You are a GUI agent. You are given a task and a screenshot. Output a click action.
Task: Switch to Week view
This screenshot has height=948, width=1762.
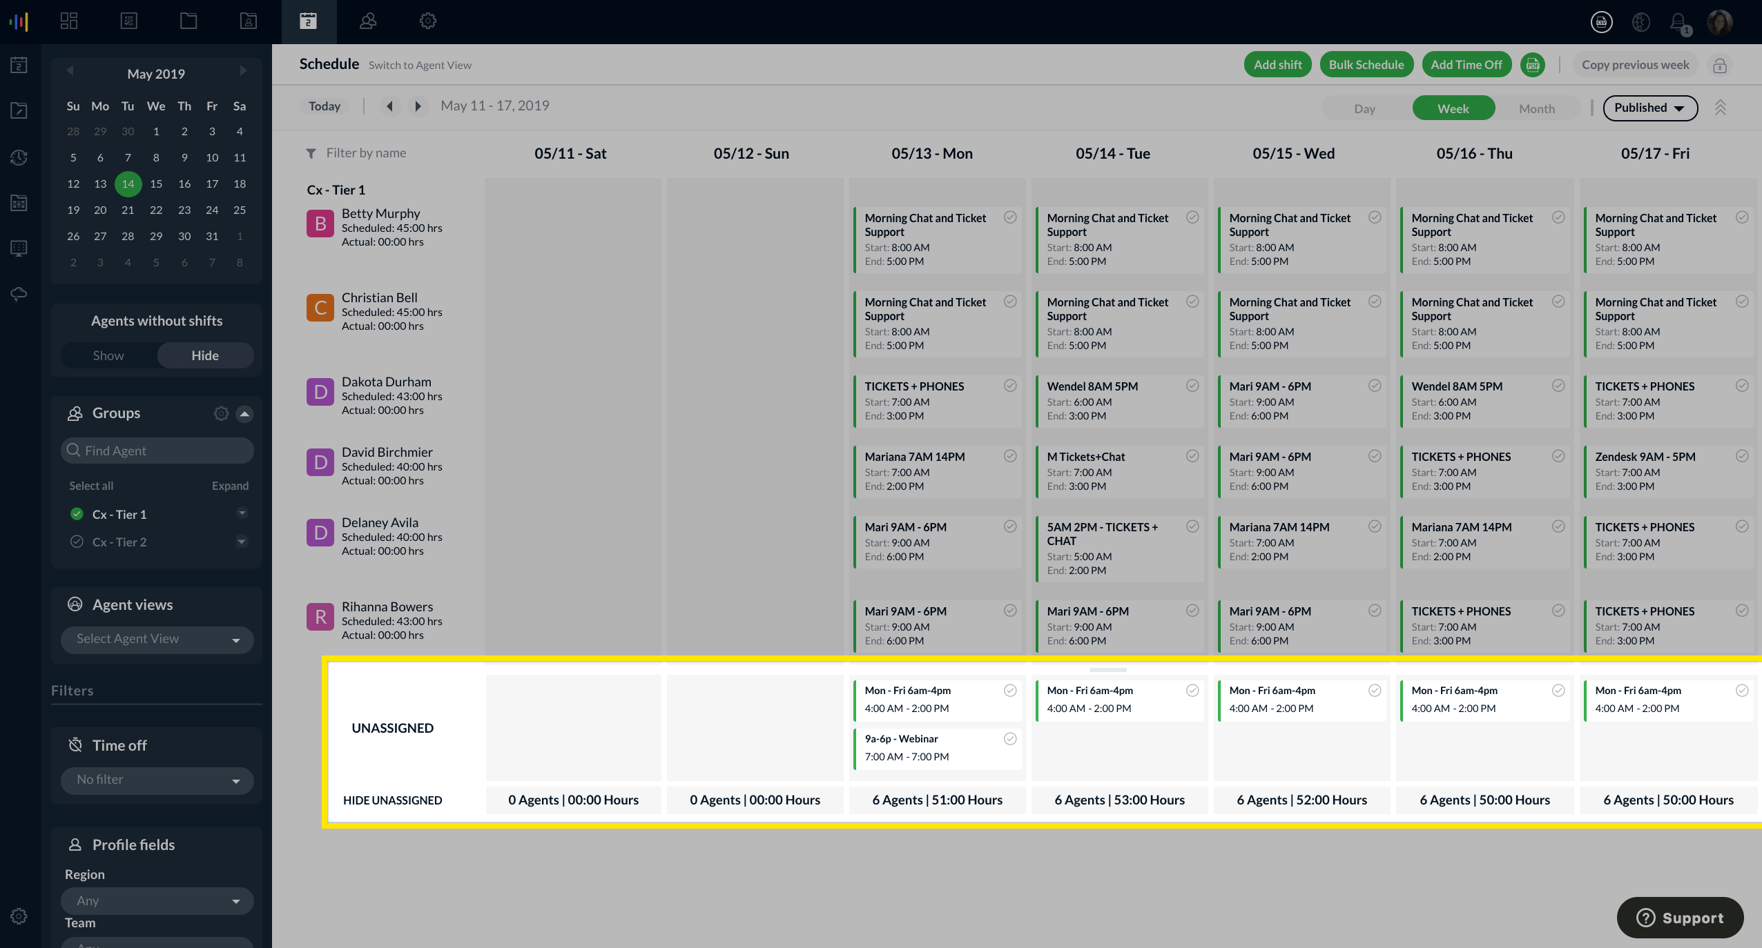click(1453, 108)
